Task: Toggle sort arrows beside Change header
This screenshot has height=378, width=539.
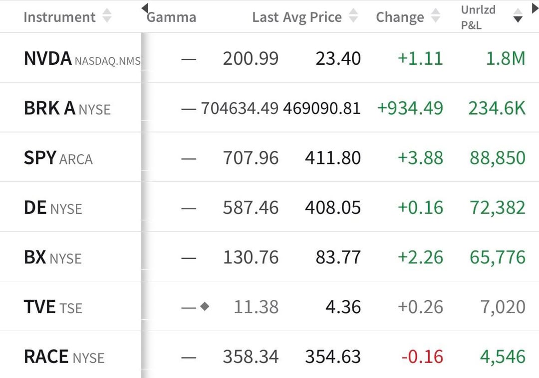Action: [435, 17]
